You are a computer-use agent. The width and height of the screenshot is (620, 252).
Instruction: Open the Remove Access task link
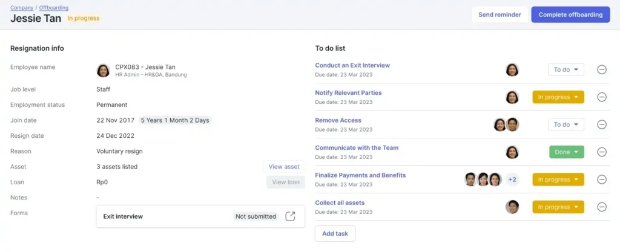(338, 120)
